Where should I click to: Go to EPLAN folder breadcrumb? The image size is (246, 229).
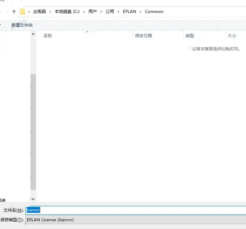pos(129,12)
